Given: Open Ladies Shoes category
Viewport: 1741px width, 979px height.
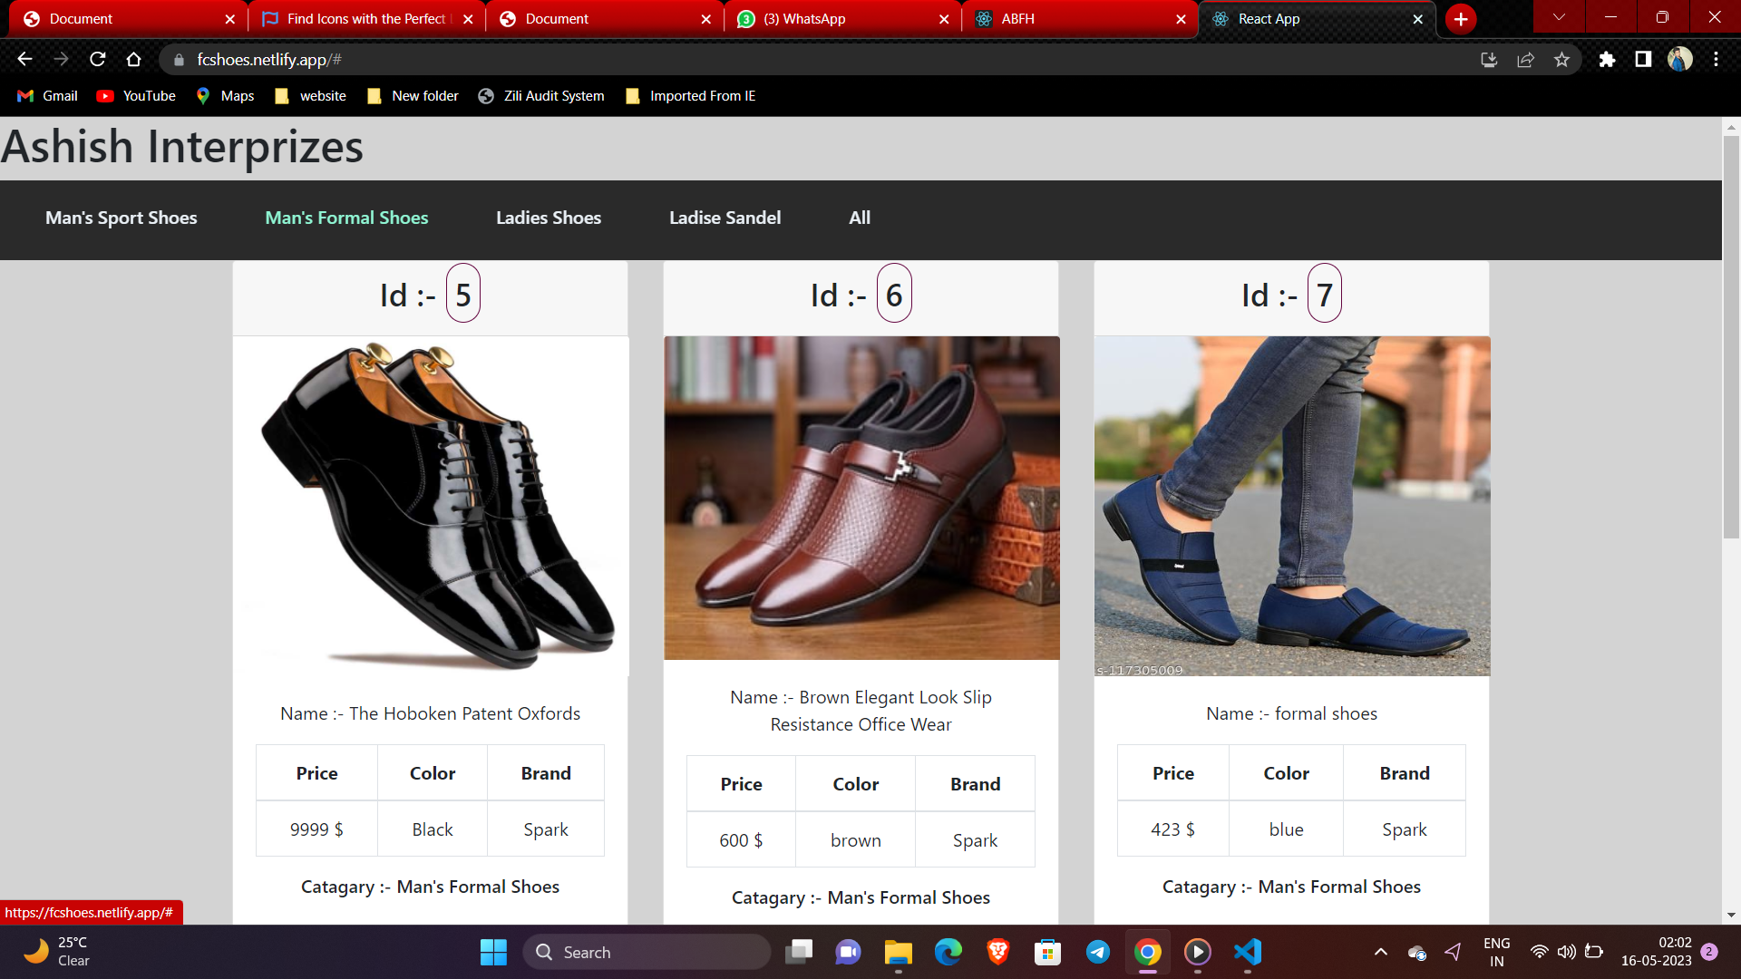Looking at the screenshot, I should click(549, 218).
